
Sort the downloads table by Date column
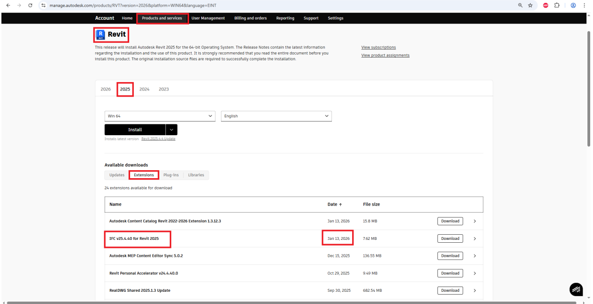(334, 205)
